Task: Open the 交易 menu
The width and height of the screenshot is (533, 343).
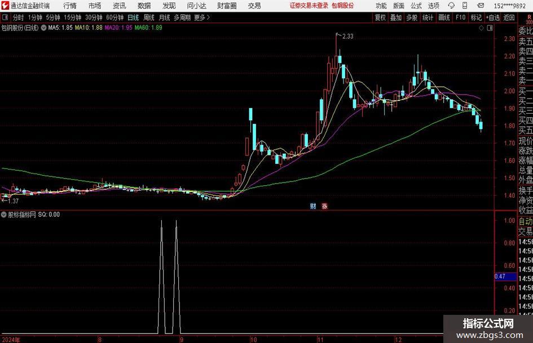Action: [x=254, y=6]
